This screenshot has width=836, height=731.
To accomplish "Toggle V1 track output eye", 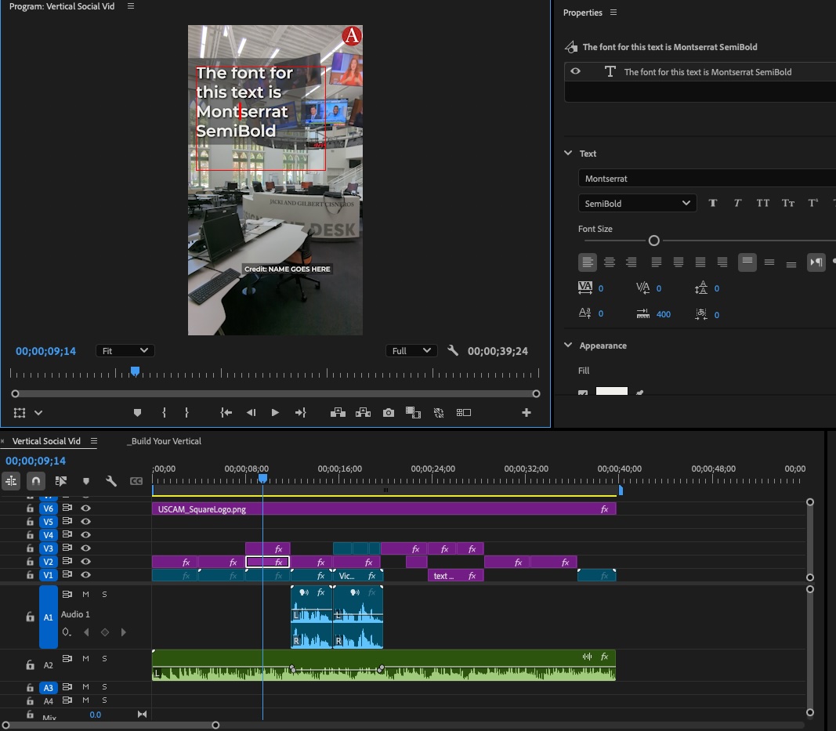I will (x=85, y=575).
